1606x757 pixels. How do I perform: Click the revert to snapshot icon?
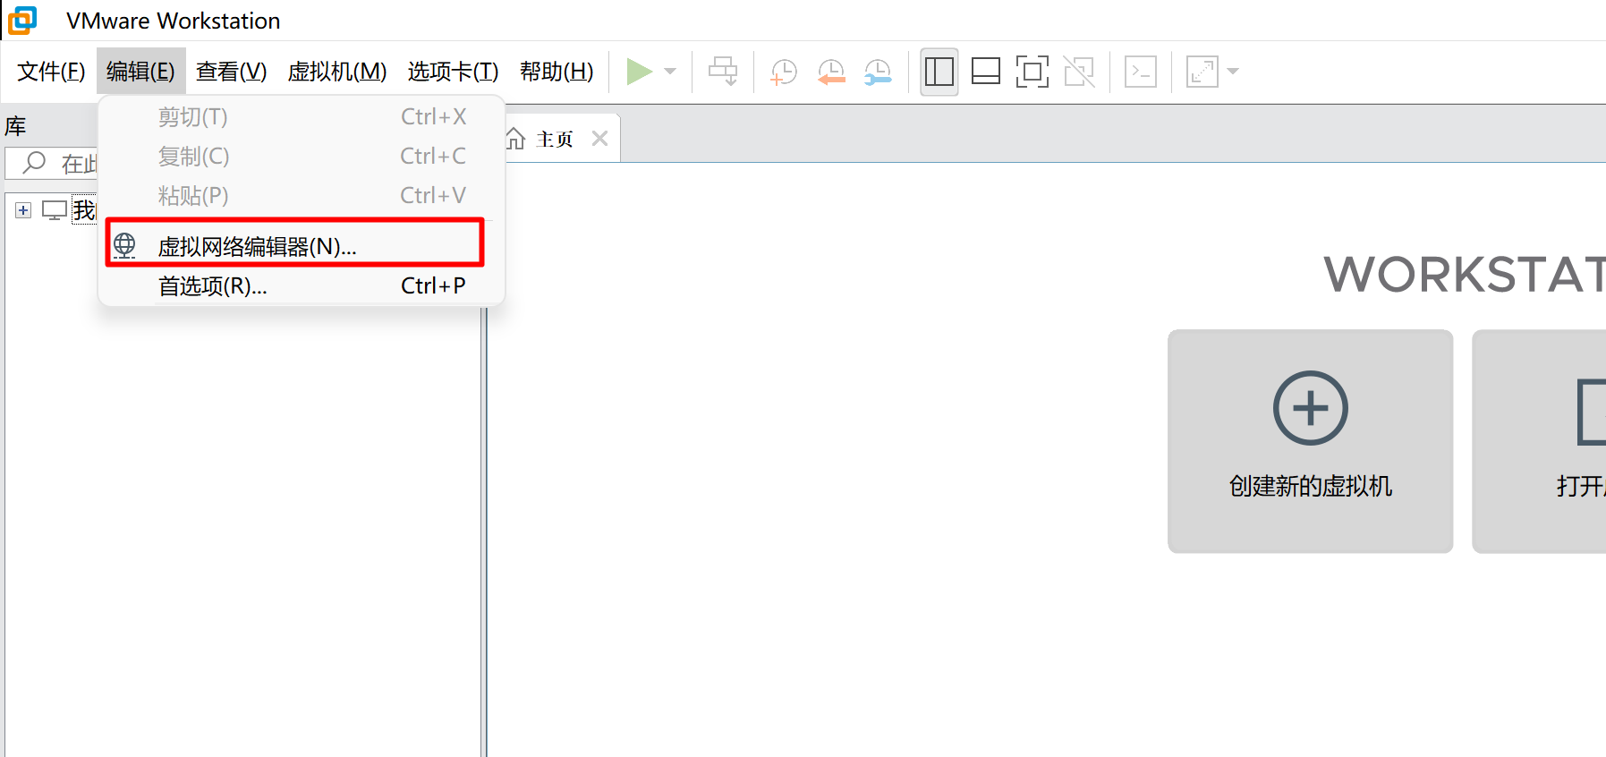click(x=831, y=72)
